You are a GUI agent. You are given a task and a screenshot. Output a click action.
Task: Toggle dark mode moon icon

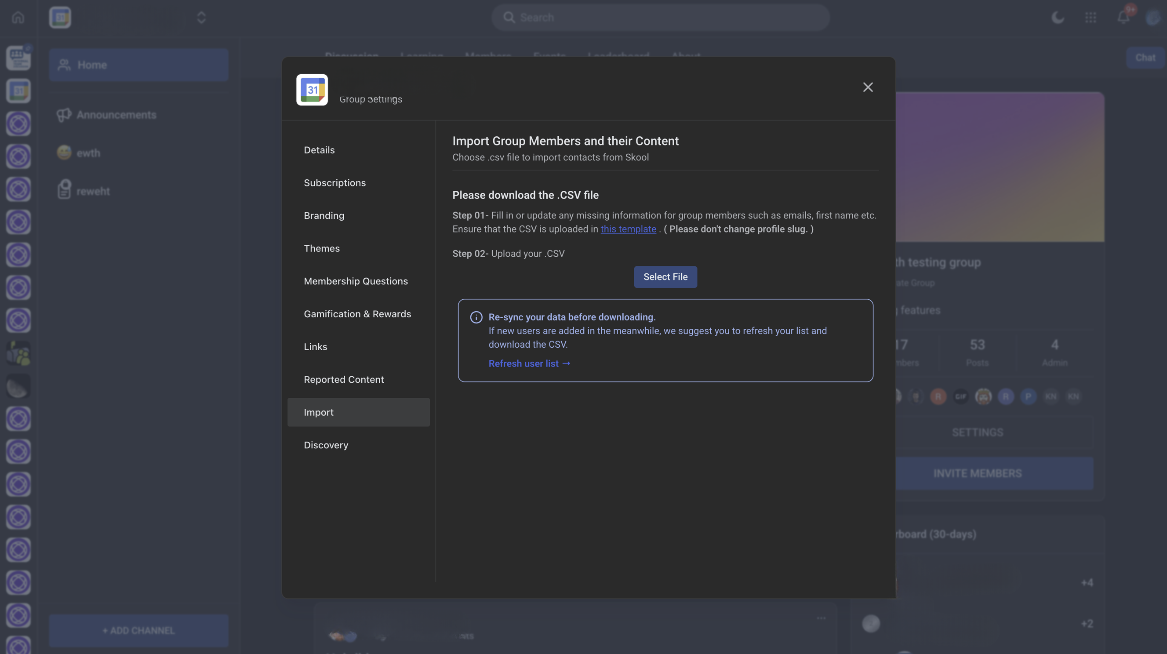1058,18
